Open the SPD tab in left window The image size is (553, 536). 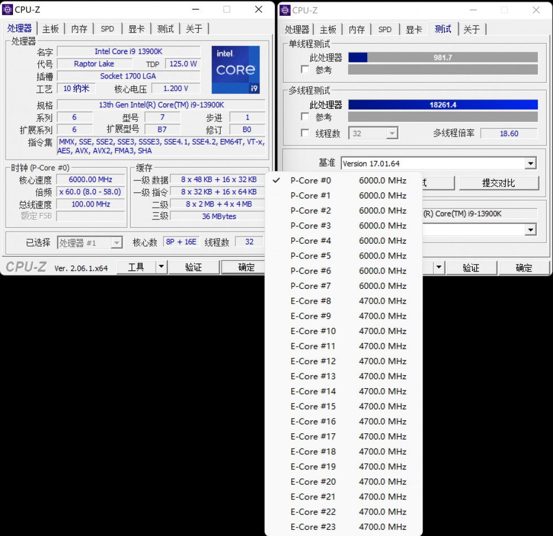[107, 29]
